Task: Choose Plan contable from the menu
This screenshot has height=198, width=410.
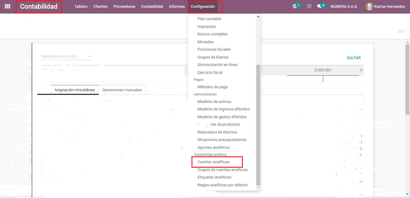Action: (x=209, y=19)
